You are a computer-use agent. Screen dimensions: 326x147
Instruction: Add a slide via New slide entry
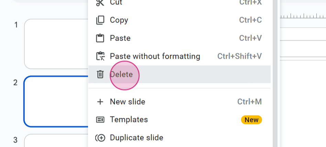pyautogui.click(x=180, y=102)
